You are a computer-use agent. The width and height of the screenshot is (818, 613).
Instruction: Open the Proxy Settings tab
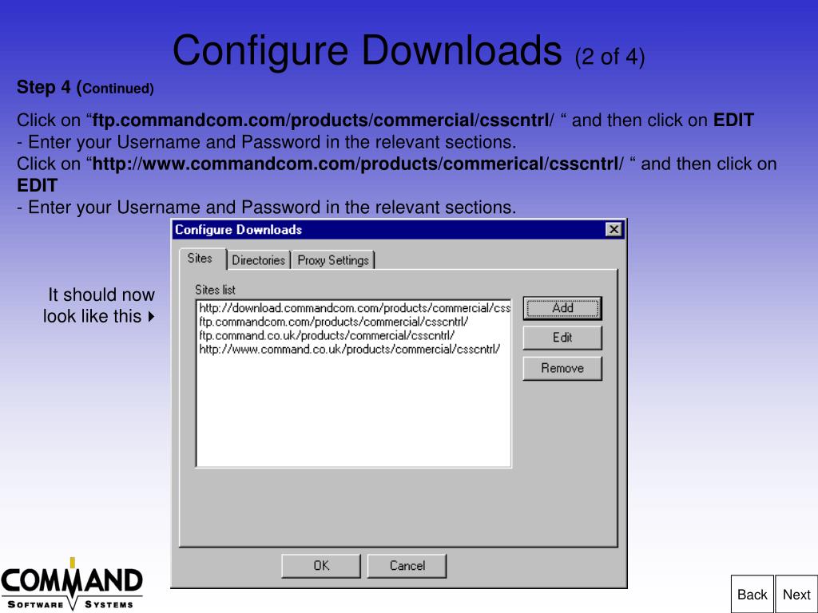pos(333,259)
